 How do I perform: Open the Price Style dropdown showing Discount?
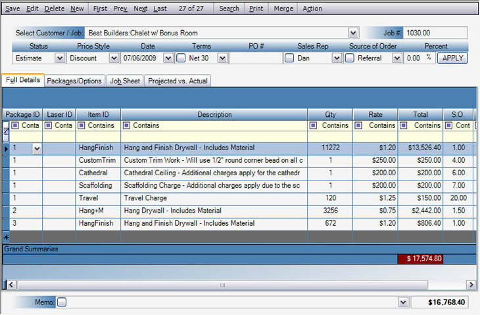coord(113,58)
